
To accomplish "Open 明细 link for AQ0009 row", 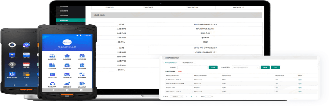I will 300,84.
